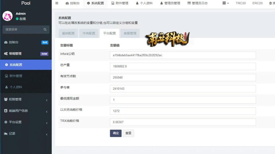Click the trash icon in top bar
Image resolution: width=275 pixels, height=154 pixels.
coord(270,3)
